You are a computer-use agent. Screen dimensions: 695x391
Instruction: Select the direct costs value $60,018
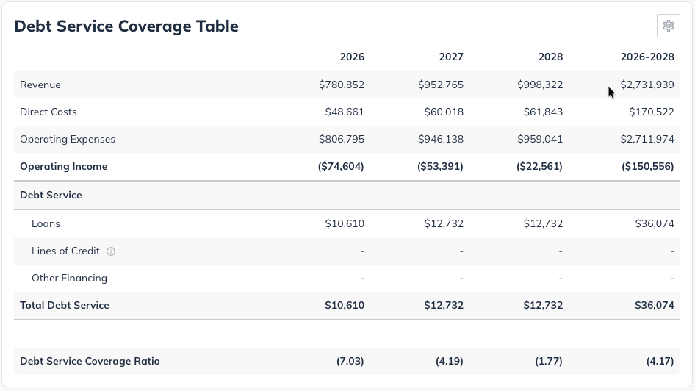(x=444, y=112)
